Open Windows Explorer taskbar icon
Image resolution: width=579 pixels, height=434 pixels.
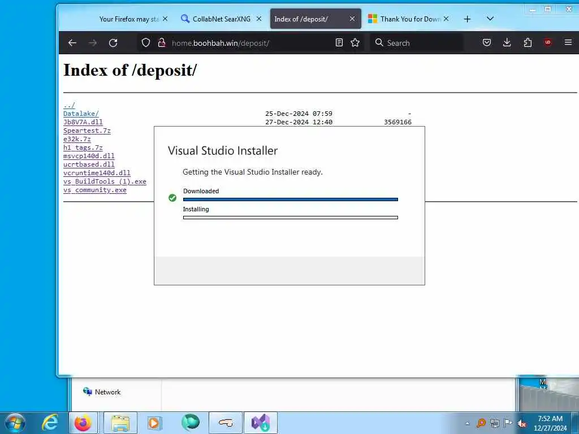point(120,423)
